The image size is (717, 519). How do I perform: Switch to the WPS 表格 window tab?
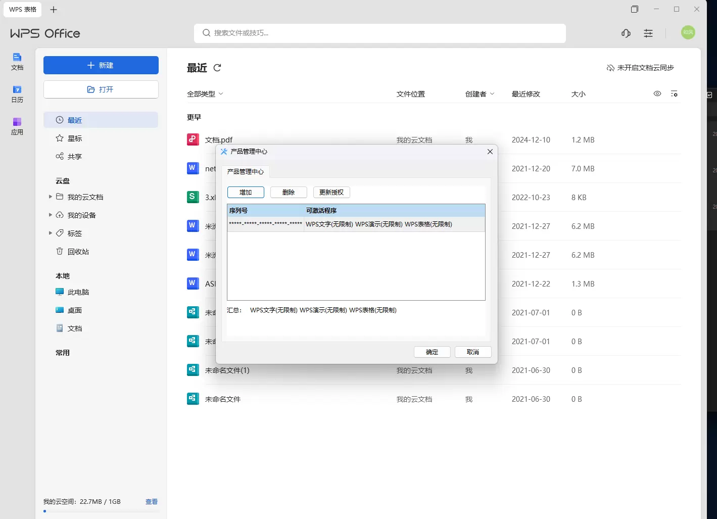click(x=23, y=10)
